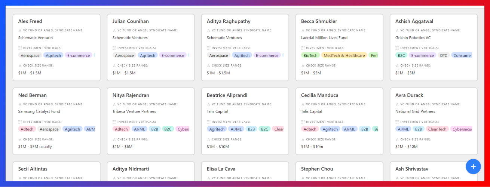Select Talis Capital on Cecilia Manduca card

click(x=312, y=111)
